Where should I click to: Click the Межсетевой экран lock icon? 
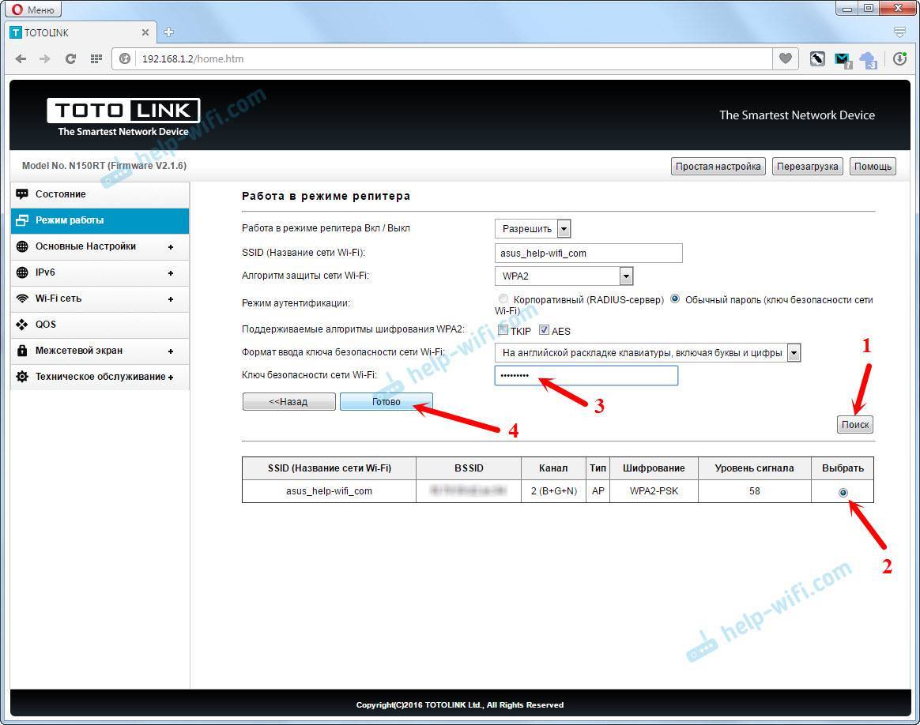22,351
